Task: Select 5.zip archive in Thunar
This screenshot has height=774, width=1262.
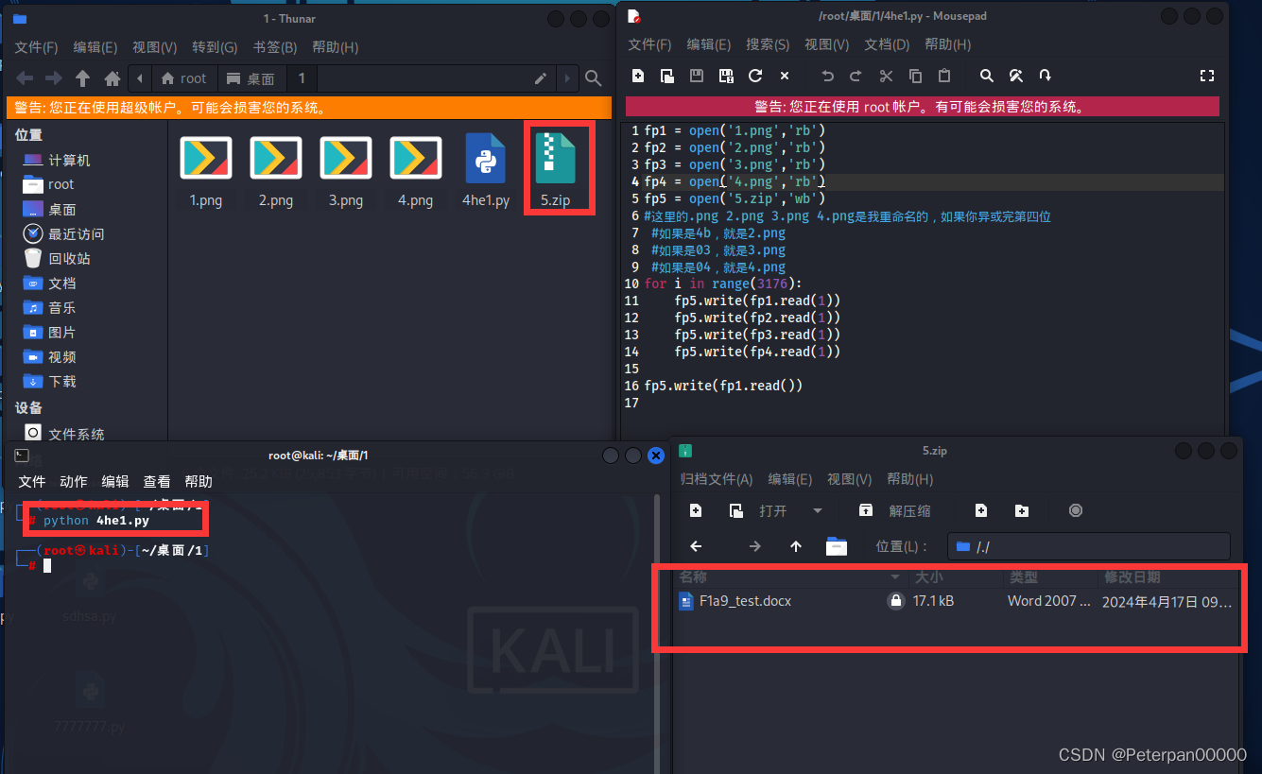Action: coord(556,171)
